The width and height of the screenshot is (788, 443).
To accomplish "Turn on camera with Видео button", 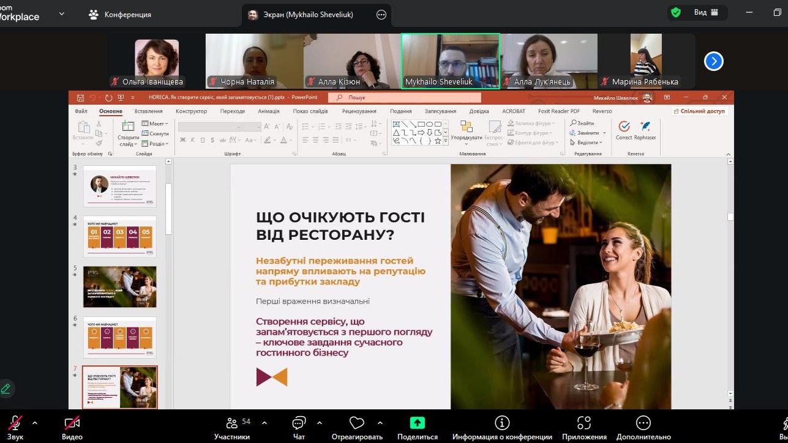I will (72, 423).
